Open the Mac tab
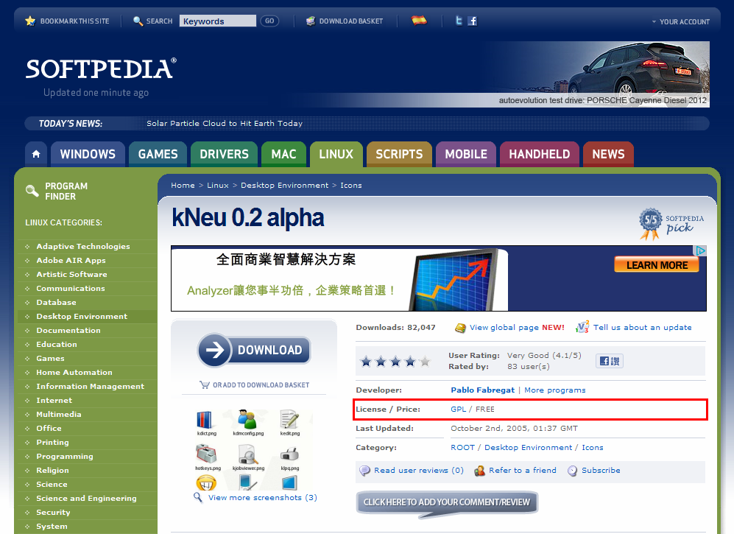 [283, 154]
